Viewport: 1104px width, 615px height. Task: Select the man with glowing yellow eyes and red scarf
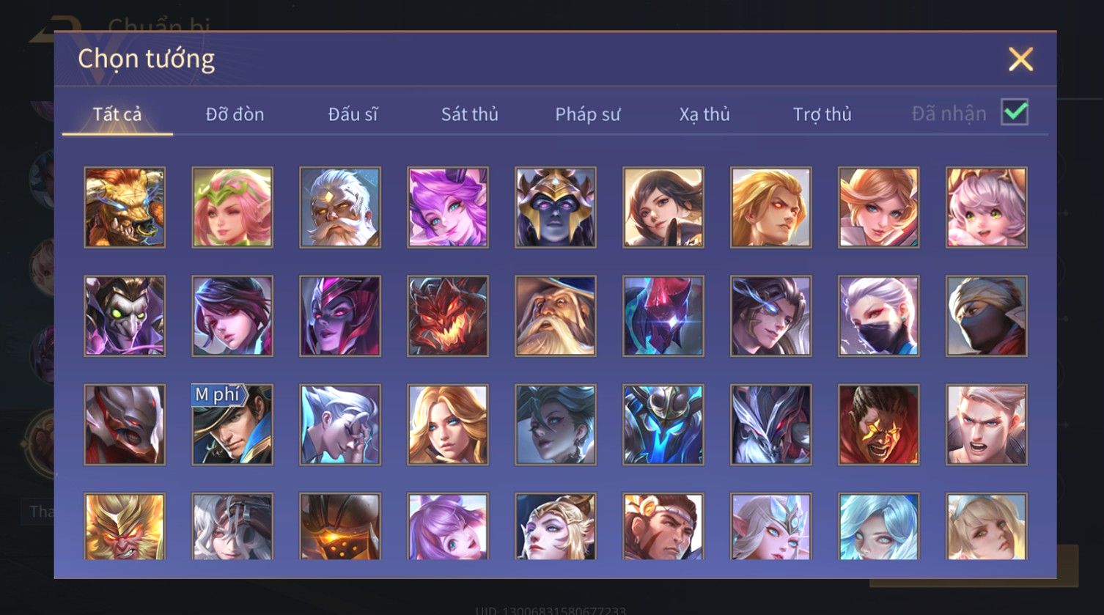[879, 425]
